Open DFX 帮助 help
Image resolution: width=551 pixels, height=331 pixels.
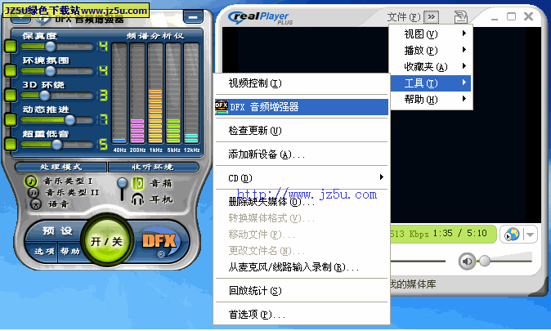point(70,251)
